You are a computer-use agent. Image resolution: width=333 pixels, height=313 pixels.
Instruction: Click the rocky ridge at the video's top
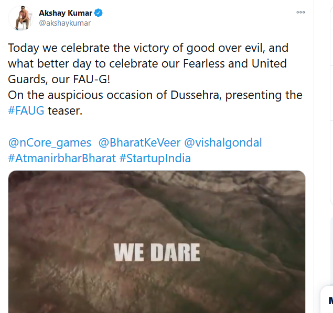[x=212, y=179]
